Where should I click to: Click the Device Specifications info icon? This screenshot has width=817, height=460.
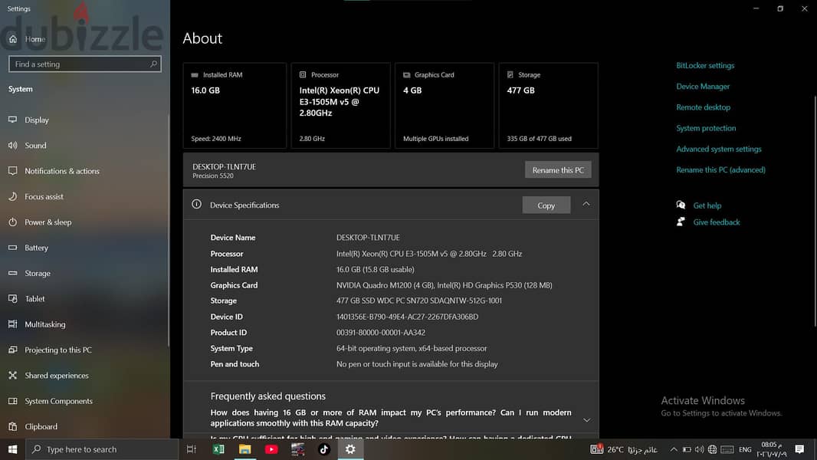click(196, 204)
